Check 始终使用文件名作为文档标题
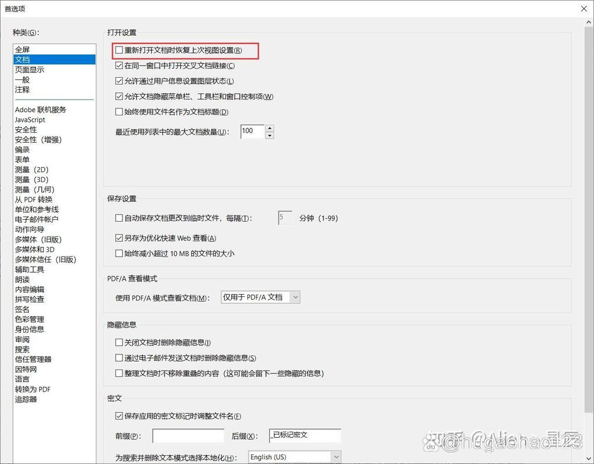Viewport: 594px width, 464px height. point(119,111)
